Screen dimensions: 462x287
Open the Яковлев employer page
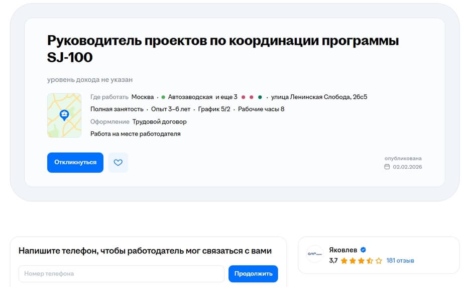[x=343, y=250]
